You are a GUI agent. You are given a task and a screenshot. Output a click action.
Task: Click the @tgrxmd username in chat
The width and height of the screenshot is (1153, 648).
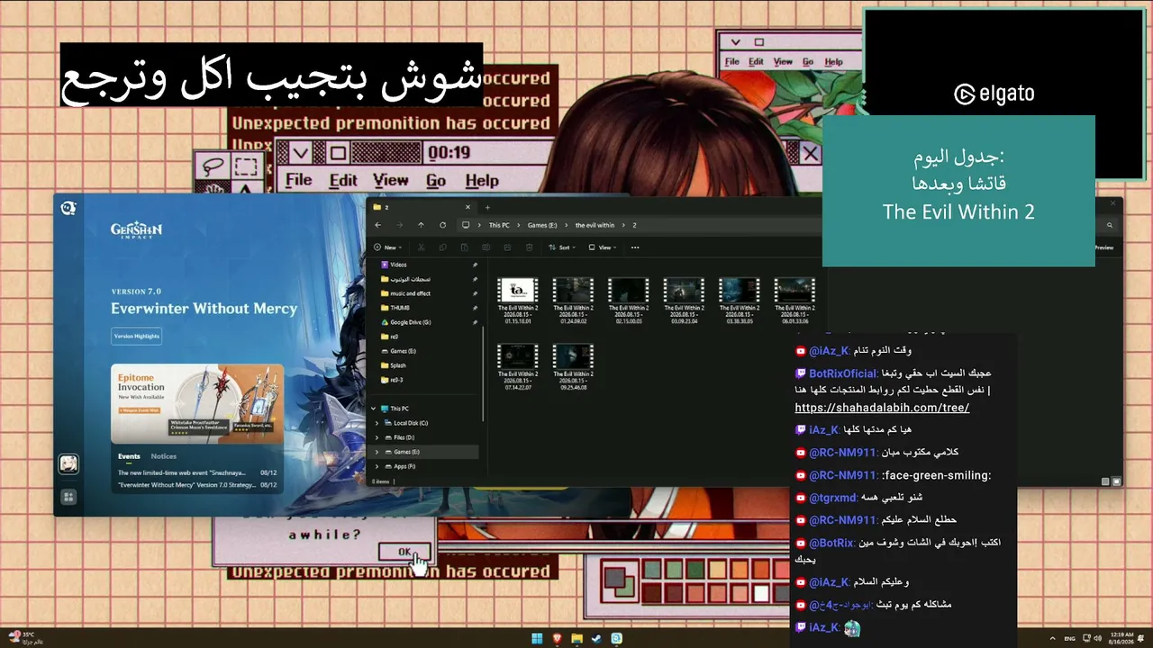833,498
